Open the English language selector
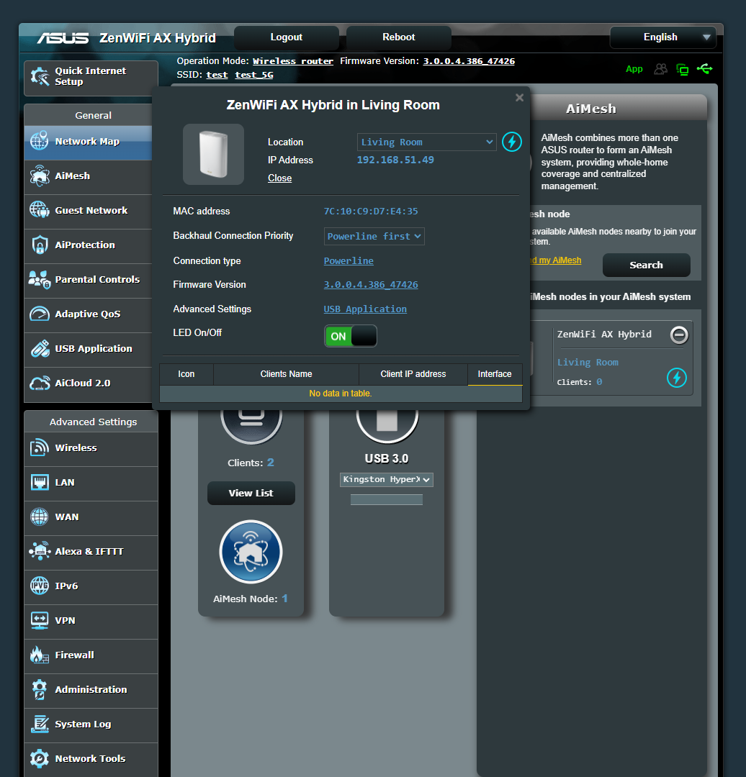 [662, 37]
